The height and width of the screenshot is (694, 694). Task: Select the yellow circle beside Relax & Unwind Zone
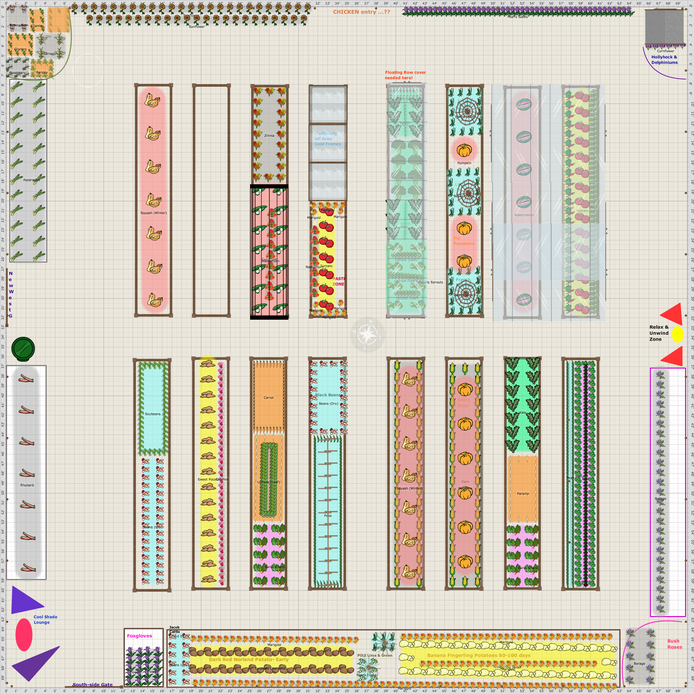coord(677,334)
